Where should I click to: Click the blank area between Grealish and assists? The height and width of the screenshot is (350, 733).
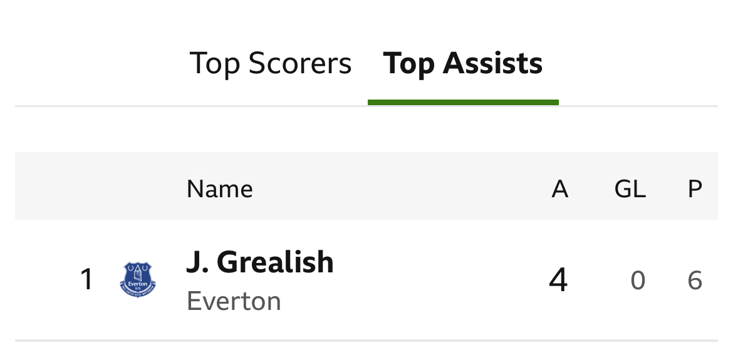click(439, 280)
